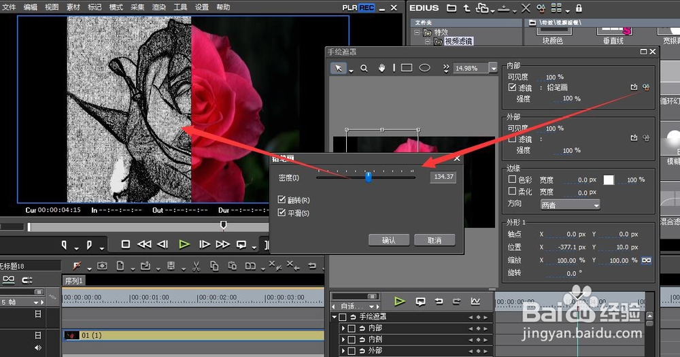The width and height of the screenshot is (680, 357).
Task: Click the copy icon on timeline toolbar
Action: (214, 266)
